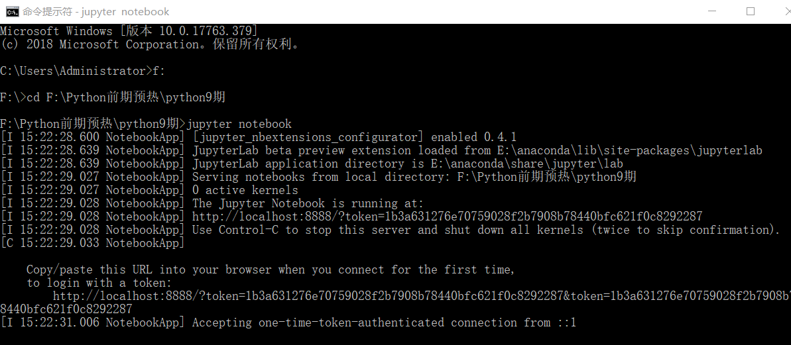This screenshot has width=791, height=345.
Task: Click the '[C 15:22:29.033 NotebookApp]' log entry
Action: coord(93,243)
